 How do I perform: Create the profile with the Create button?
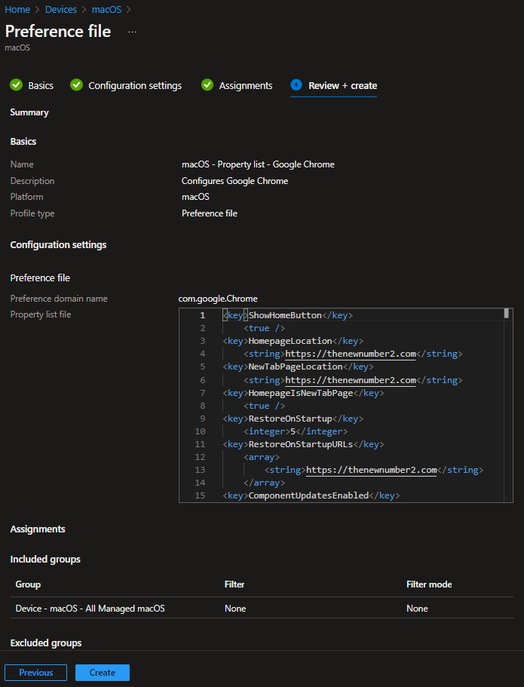tap(103, 673)
